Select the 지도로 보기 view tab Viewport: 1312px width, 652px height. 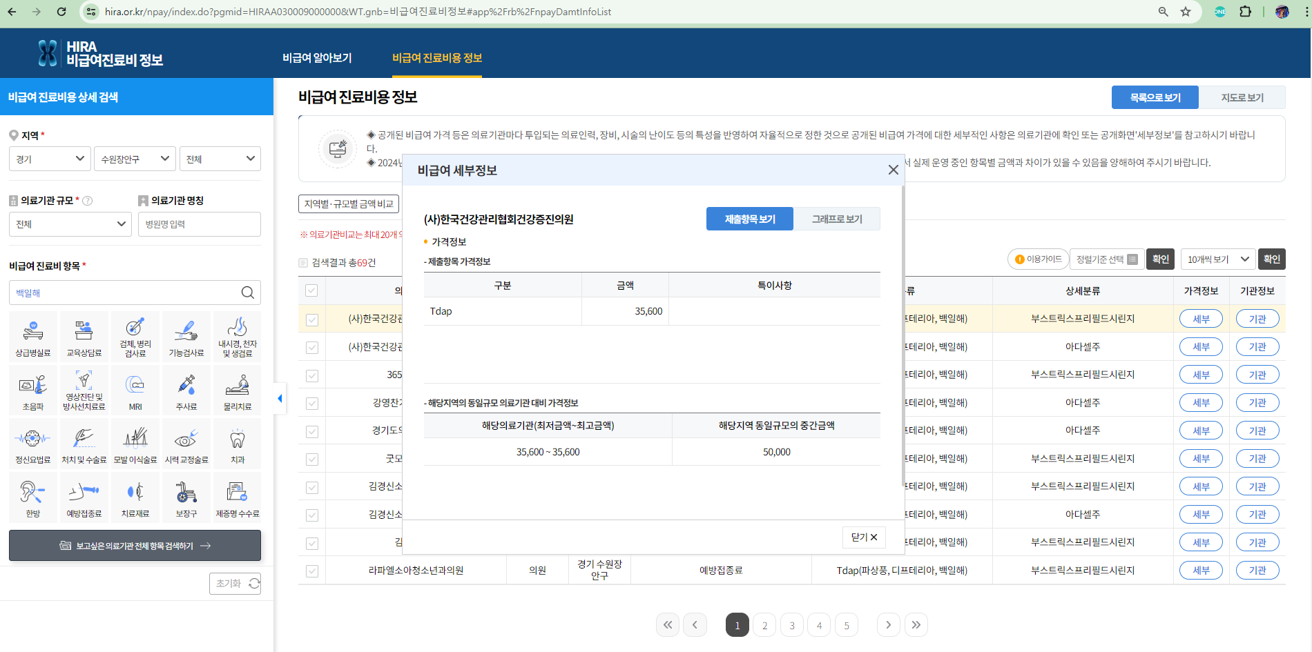1242,97
